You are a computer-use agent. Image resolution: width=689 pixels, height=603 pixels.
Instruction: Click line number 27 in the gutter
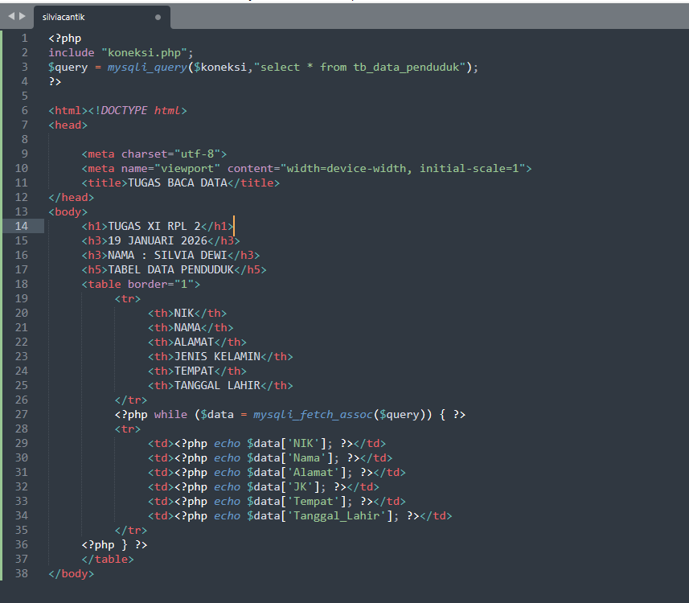(22, 414)
